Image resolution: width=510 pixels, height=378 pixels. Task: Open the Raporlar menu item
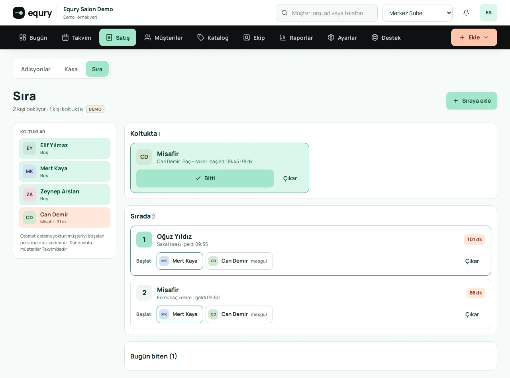coord(296,37)
